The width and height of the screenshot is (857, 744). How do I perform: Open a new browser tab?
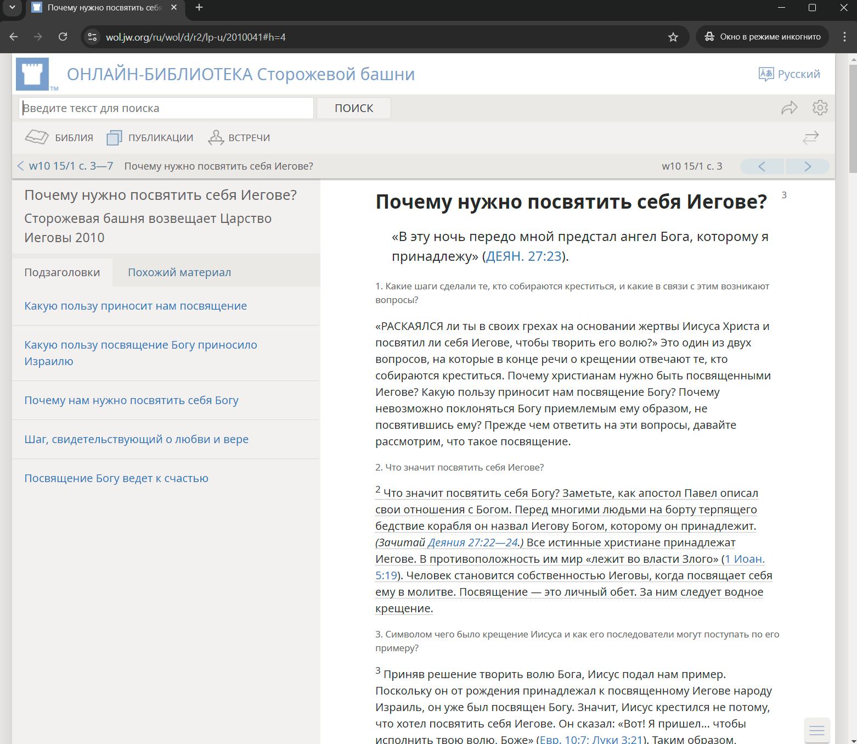point(199,8)
